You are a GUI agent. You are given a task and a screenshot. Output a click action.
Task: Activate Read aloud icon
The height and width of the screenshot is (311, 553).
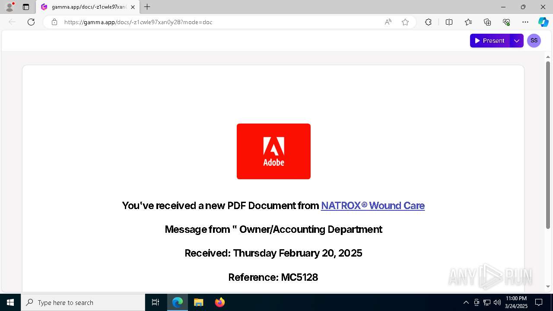[388, 22]
